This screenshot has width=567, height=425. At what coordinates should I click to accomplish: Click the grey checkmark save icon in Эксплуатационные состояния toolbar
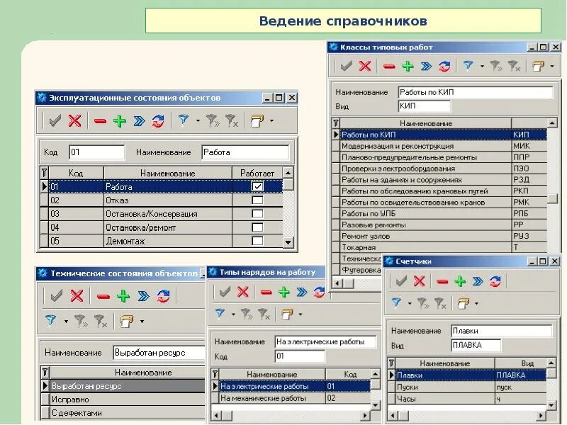(x=55, y=120)
